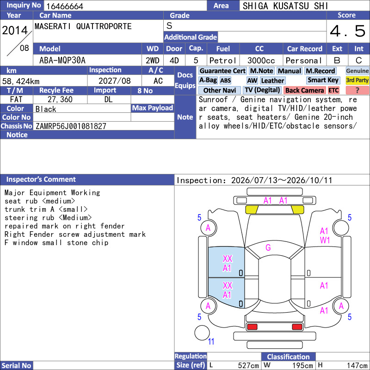Select the M.Note document badge
The width and height of the screenshot is (370, 370).
[x=261, y=71]
